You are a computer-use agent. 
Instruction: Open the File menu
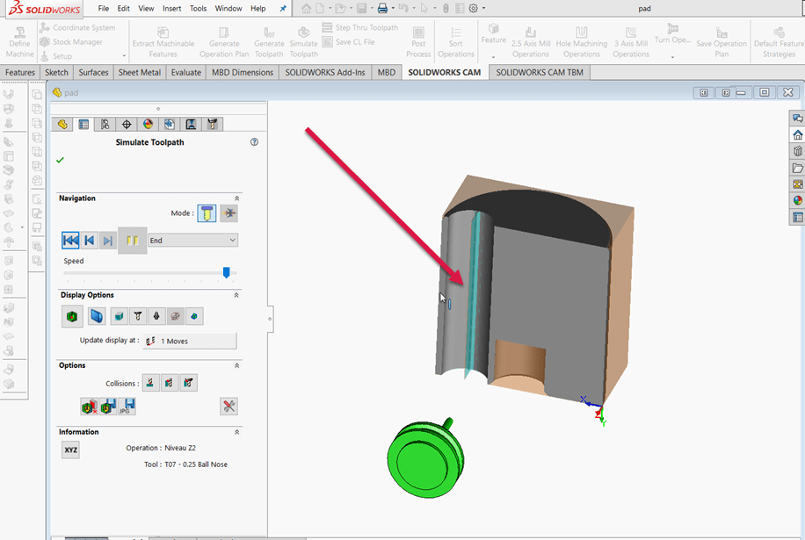point(103,8)
